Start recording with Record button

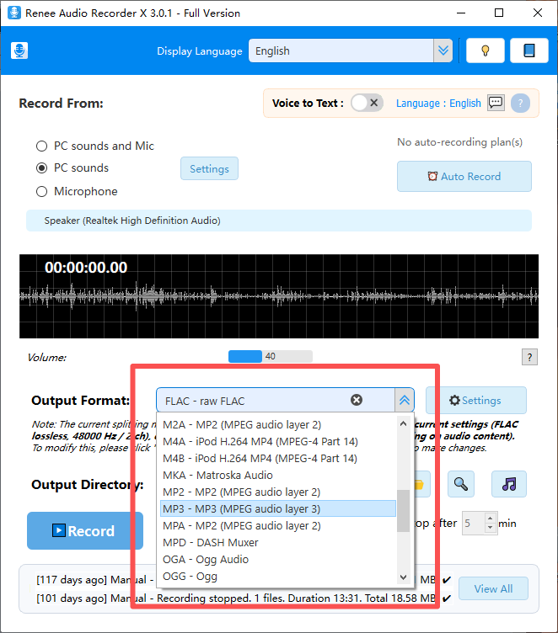(x=85, y=530)
